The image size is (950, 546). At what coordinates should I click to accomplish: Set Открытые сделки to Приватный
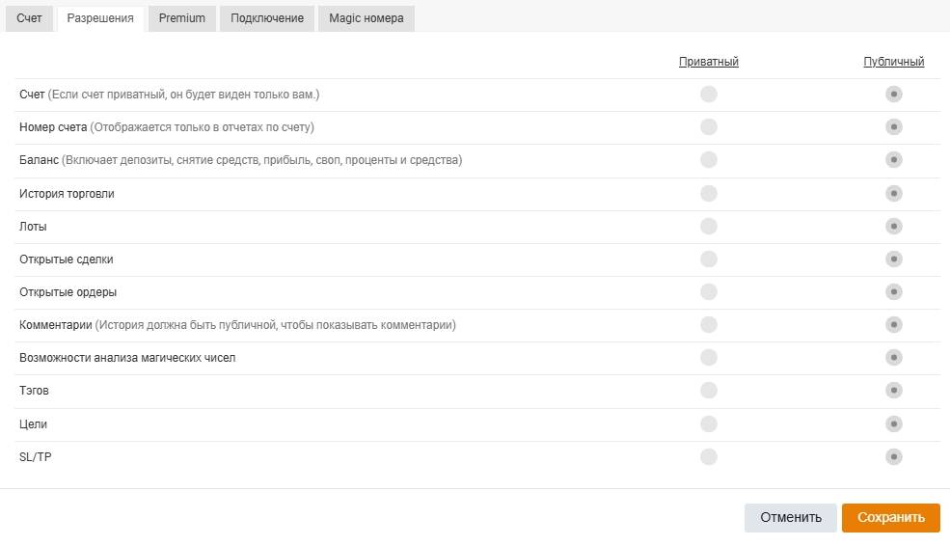709,259
